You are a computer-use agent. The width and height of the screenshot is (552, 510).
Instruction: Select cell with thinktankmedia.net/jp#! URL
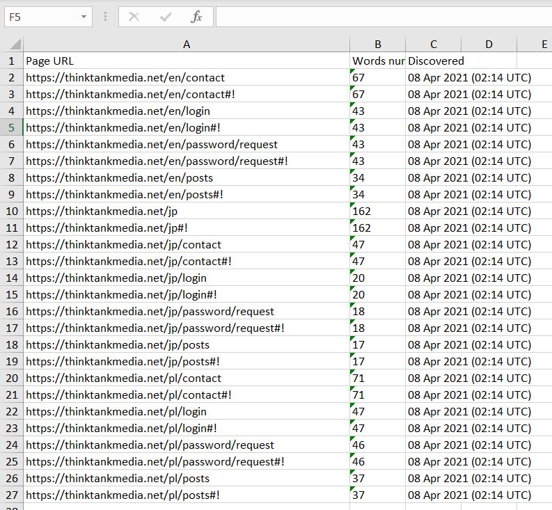click(x=187, y=228)
